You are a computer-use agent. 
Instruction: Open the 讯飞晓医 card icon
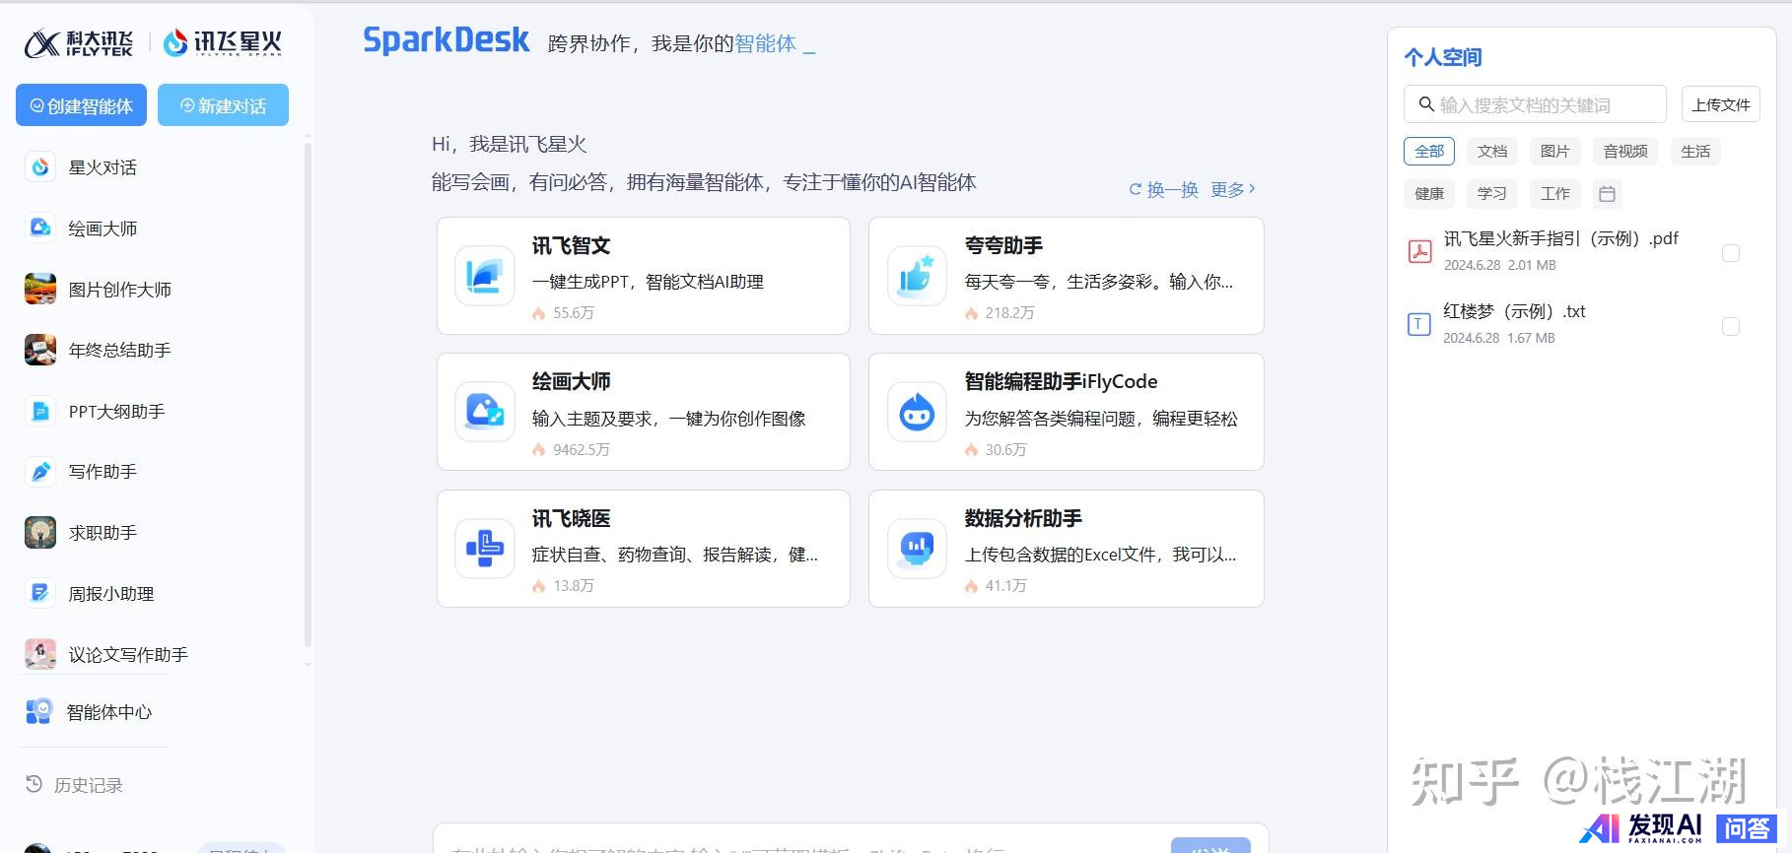[x=484, y=549]
